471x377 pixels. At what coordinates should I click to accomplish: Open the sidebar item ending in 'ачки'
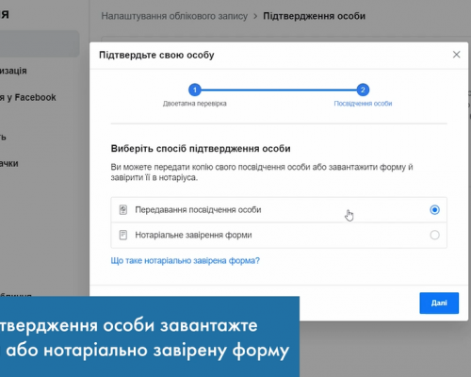(9, 163)
